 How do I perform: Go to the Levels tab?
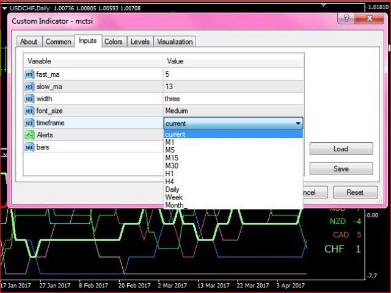[140, 42]
